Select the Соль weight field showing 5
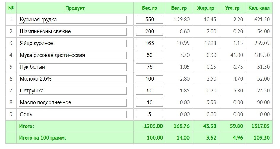280x149 pixels. pyautogui.click(x=149, y=115)
